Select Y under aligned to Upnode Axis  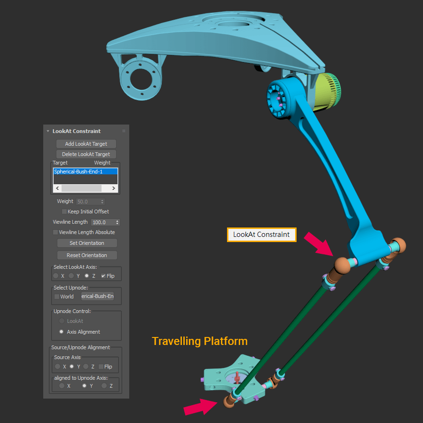tap(85, 386)
